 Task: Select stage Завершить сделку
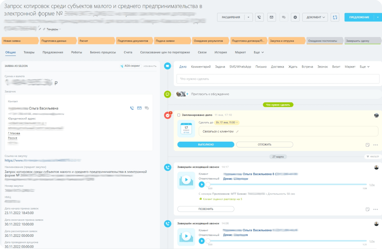363,41
